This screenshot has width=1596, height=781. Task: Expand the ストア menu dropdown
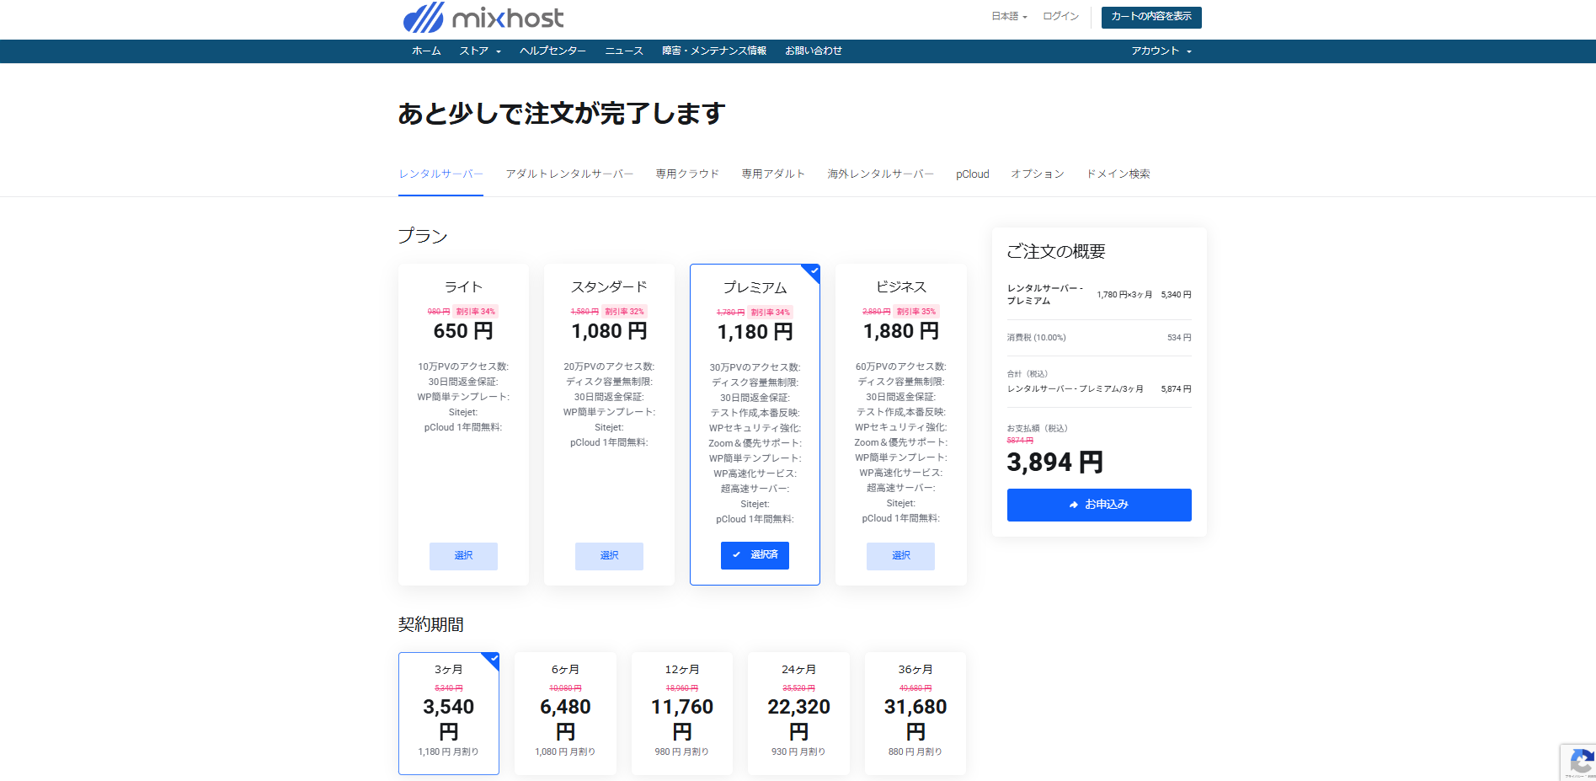click(480, 51)
